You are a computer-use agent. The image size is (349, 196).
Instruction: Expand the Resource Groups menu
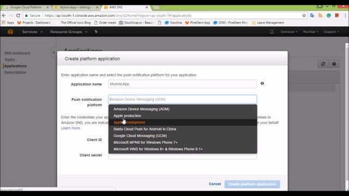pyautogui.click(x=69, y=32)
